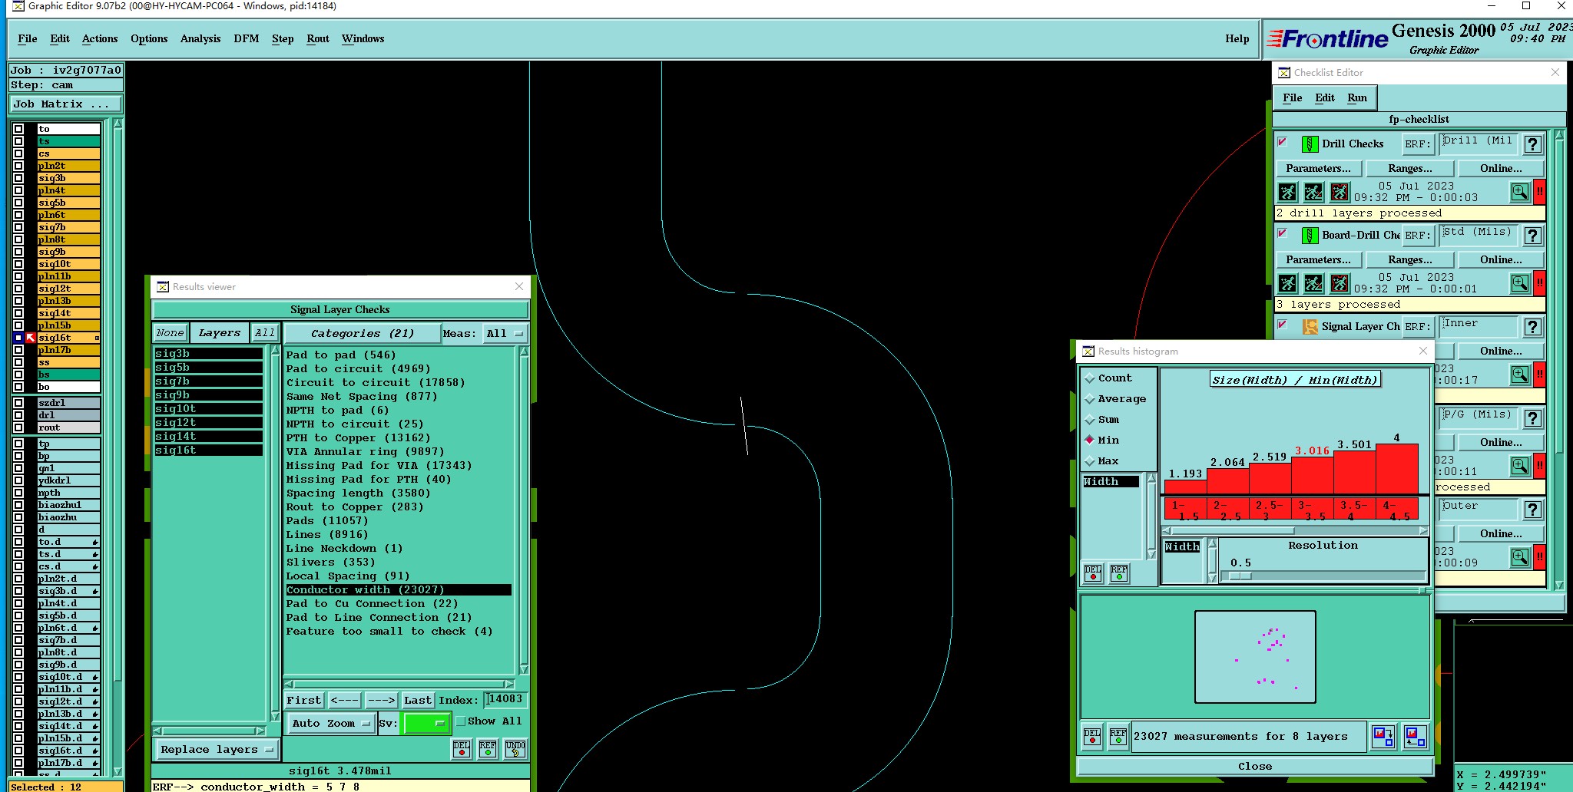This screenshot has width=1573, height=792.
Task: Open Edit menu in Checklist Editor
Action: click(1325, 97)
